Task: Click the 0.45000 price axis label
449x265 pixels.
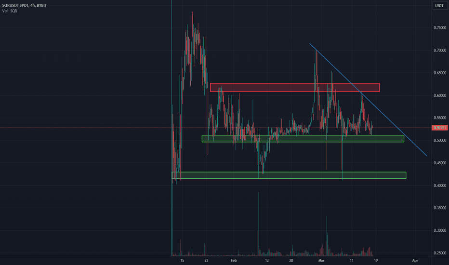Action: (x=440, y=163)
